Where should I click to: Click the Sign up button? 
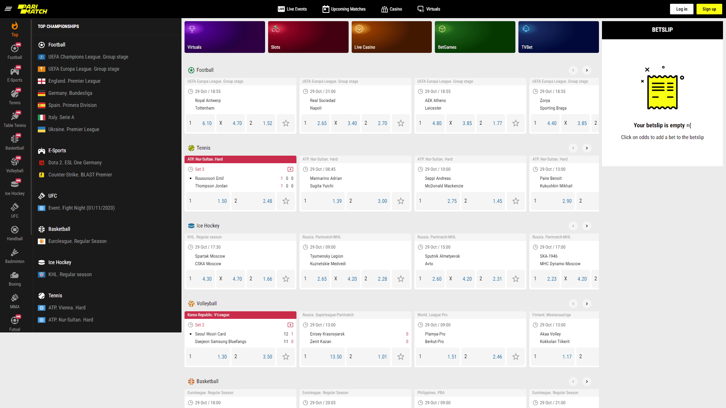(x=709, y=9)
